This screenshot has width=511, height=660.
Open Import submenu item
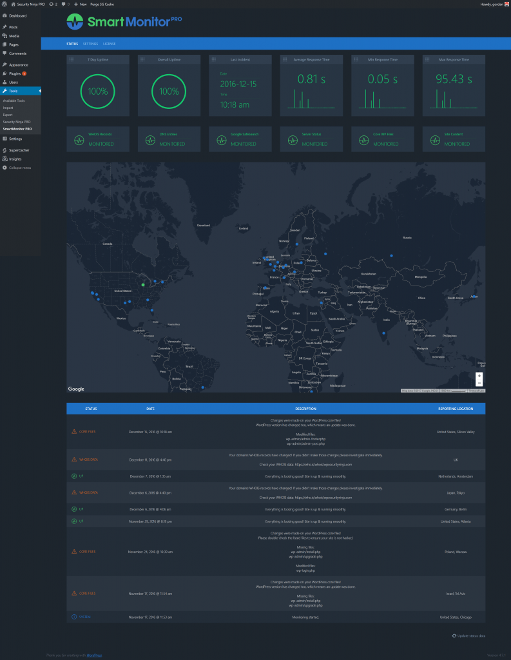pyautogui.click(x=8, y=108)
